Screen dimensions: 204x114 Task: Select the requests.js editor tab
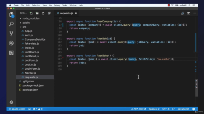coord(67,13)
